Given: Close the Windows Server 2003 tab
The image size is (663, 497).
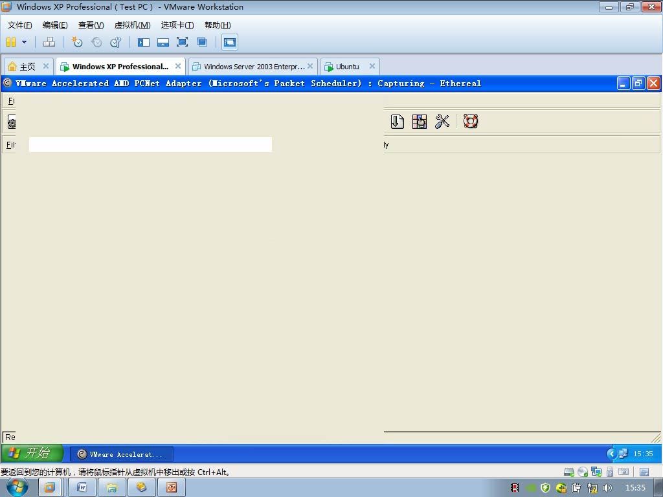Looking at the screenshot, I should pyautogui.click(x=310, y=66).
